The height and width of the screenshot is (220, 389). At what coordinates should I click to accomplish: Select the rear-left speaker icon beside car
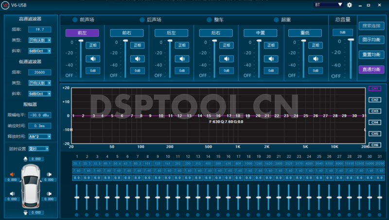(x=12, y=194)
